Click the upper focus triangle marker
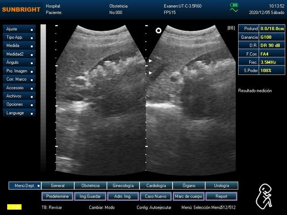 [x=150, y=61]
